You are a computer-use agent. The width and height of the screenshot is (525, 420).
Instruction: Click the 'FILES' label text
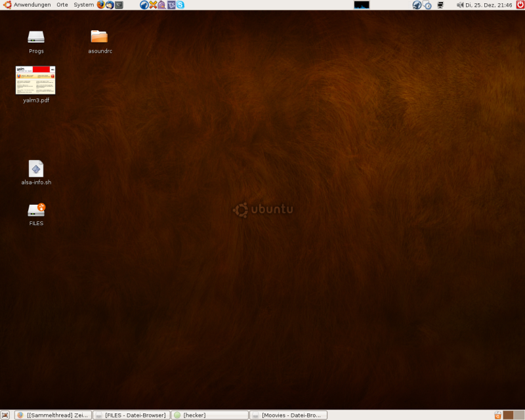point(36,223)
